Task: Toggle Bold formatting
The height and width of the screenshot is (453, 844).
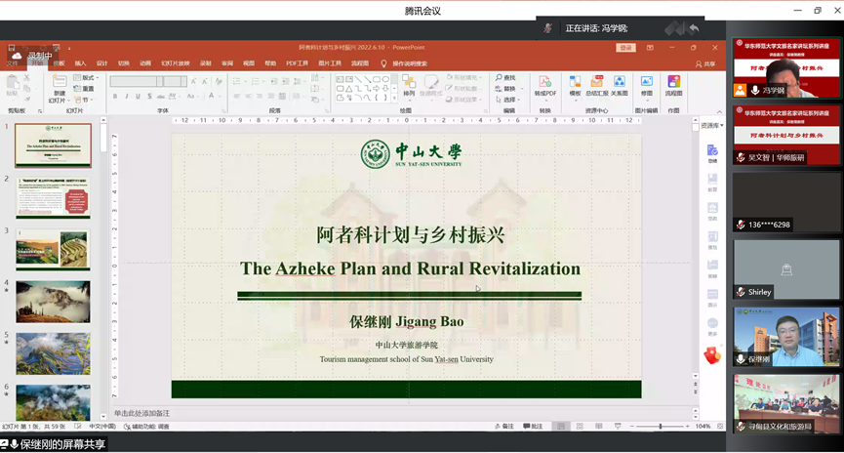Action: 115,96
